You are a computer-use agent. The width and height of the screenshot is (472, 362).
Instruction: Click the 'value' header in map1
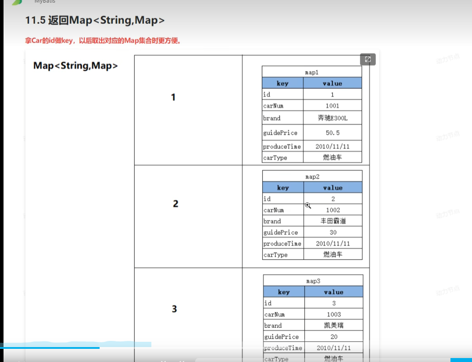(332, 83)
